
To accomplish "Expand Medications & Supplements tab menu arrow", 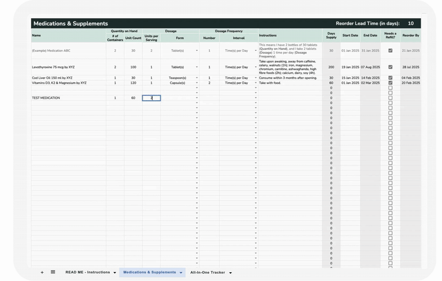I will (181, 273).
